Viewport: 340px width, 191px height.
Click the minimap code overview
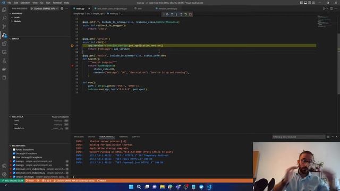click(325, 21)
